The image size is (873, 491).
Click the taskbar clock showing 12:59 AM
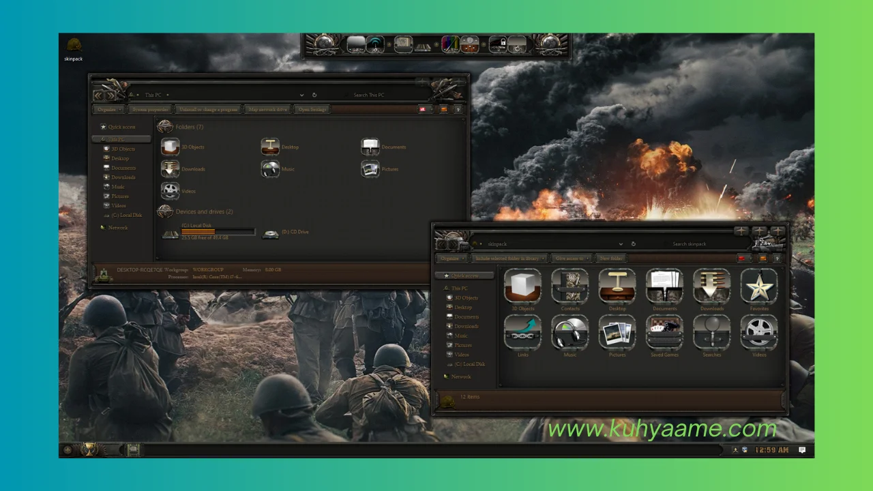pyautogui.click(x=771, y=450)
